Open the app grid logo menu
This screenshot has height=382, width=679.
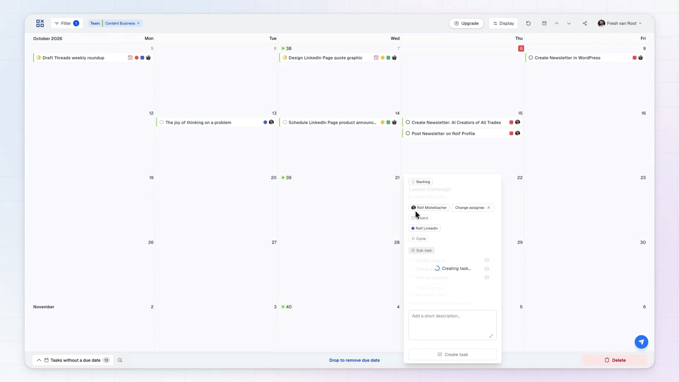[40, 23]
